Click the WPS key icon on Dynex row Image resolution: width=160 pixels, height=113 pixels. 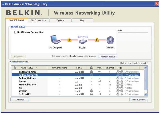pos(100,81)
